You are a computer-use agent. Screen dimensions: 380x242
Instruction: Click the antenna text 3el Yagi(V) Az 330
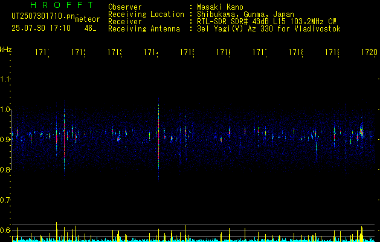pos(235,29)
